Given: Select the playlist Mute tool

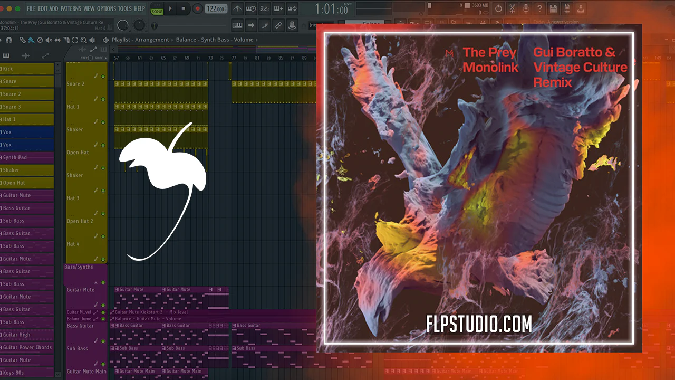Looking at the screenshot, I should pos(49,40).
